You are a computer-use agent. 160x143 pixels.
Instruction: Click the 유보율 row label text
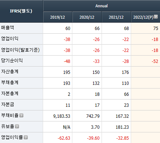[x=8, y=127]
